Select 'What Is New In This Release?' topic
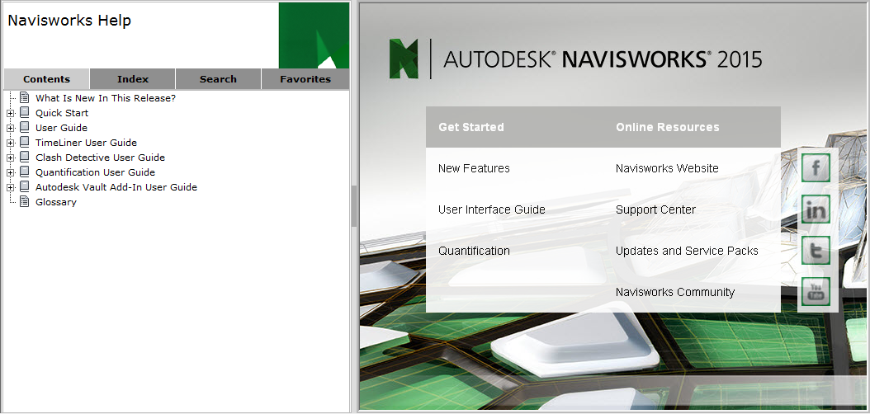The image size is (870, 414). [x=106, y=98]
